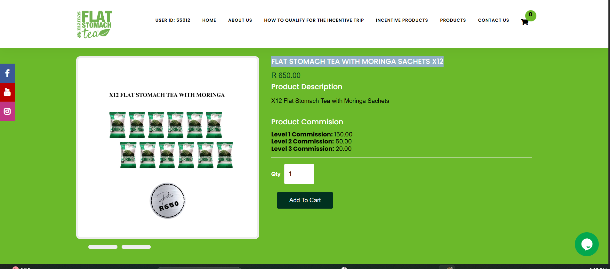Screen dimensions: 610x269
Task: Open the YouTube social link
Action: pos(7,92)
